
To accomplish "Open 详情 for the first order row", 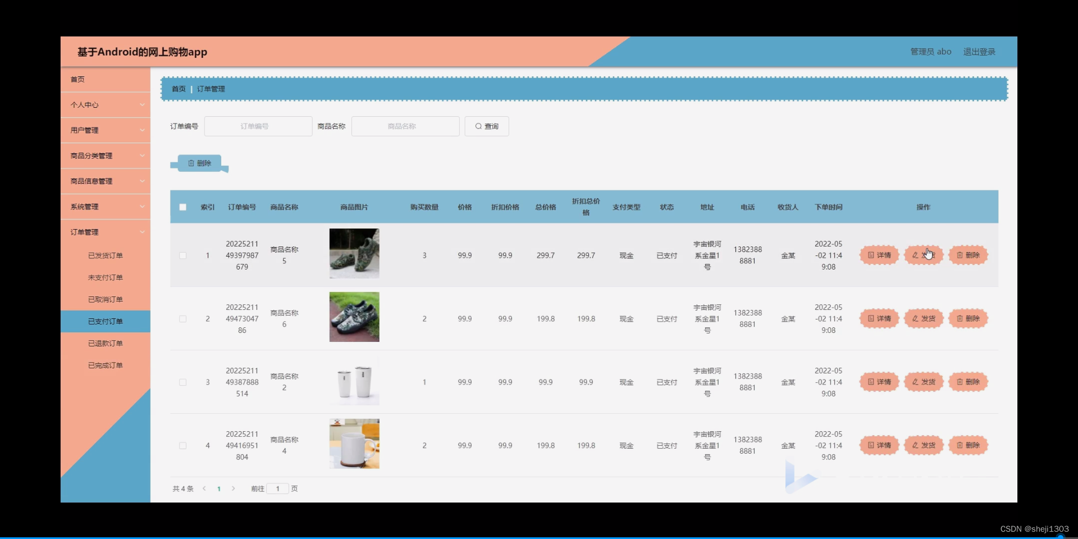I will (879, 255).
